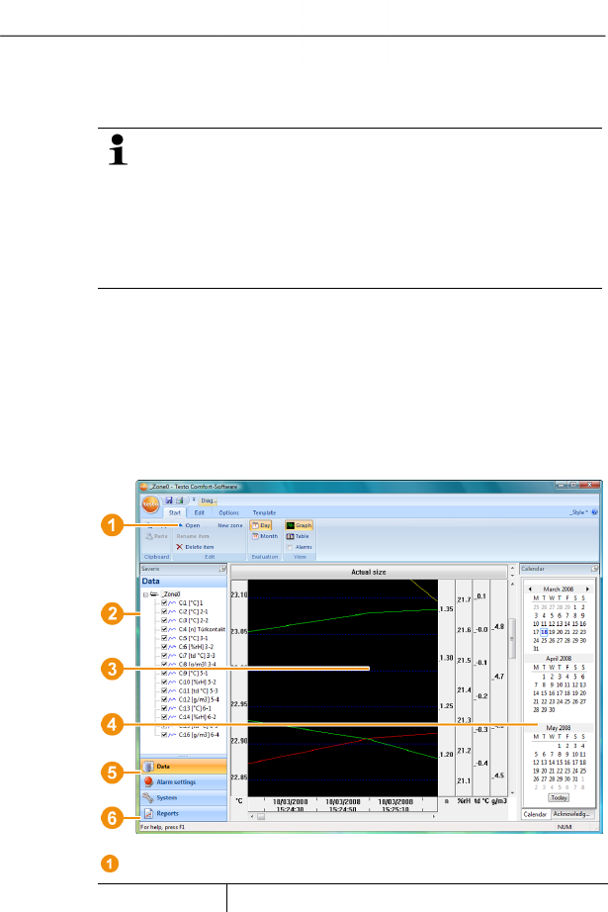Image resolution: width=608 pixels, height=912 pixels.
Task: Open the Template ribbon tab
Action: tap(264, 513)
